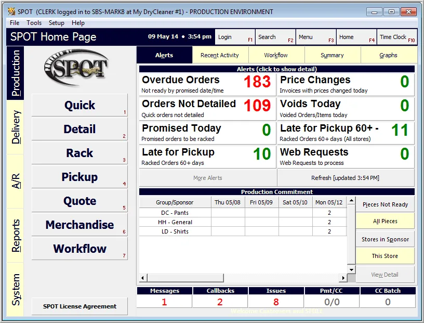Image resolution: width=424 pixels, height=323 pixels.
Task: Select Stores in Sponsor option
Action: tap(385, 239)
